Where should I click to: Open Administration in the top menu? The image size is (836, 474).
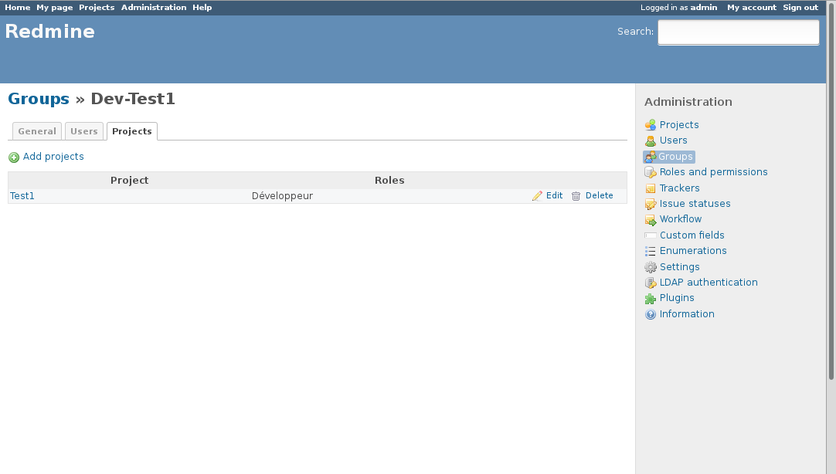click(x=154, y=8)
